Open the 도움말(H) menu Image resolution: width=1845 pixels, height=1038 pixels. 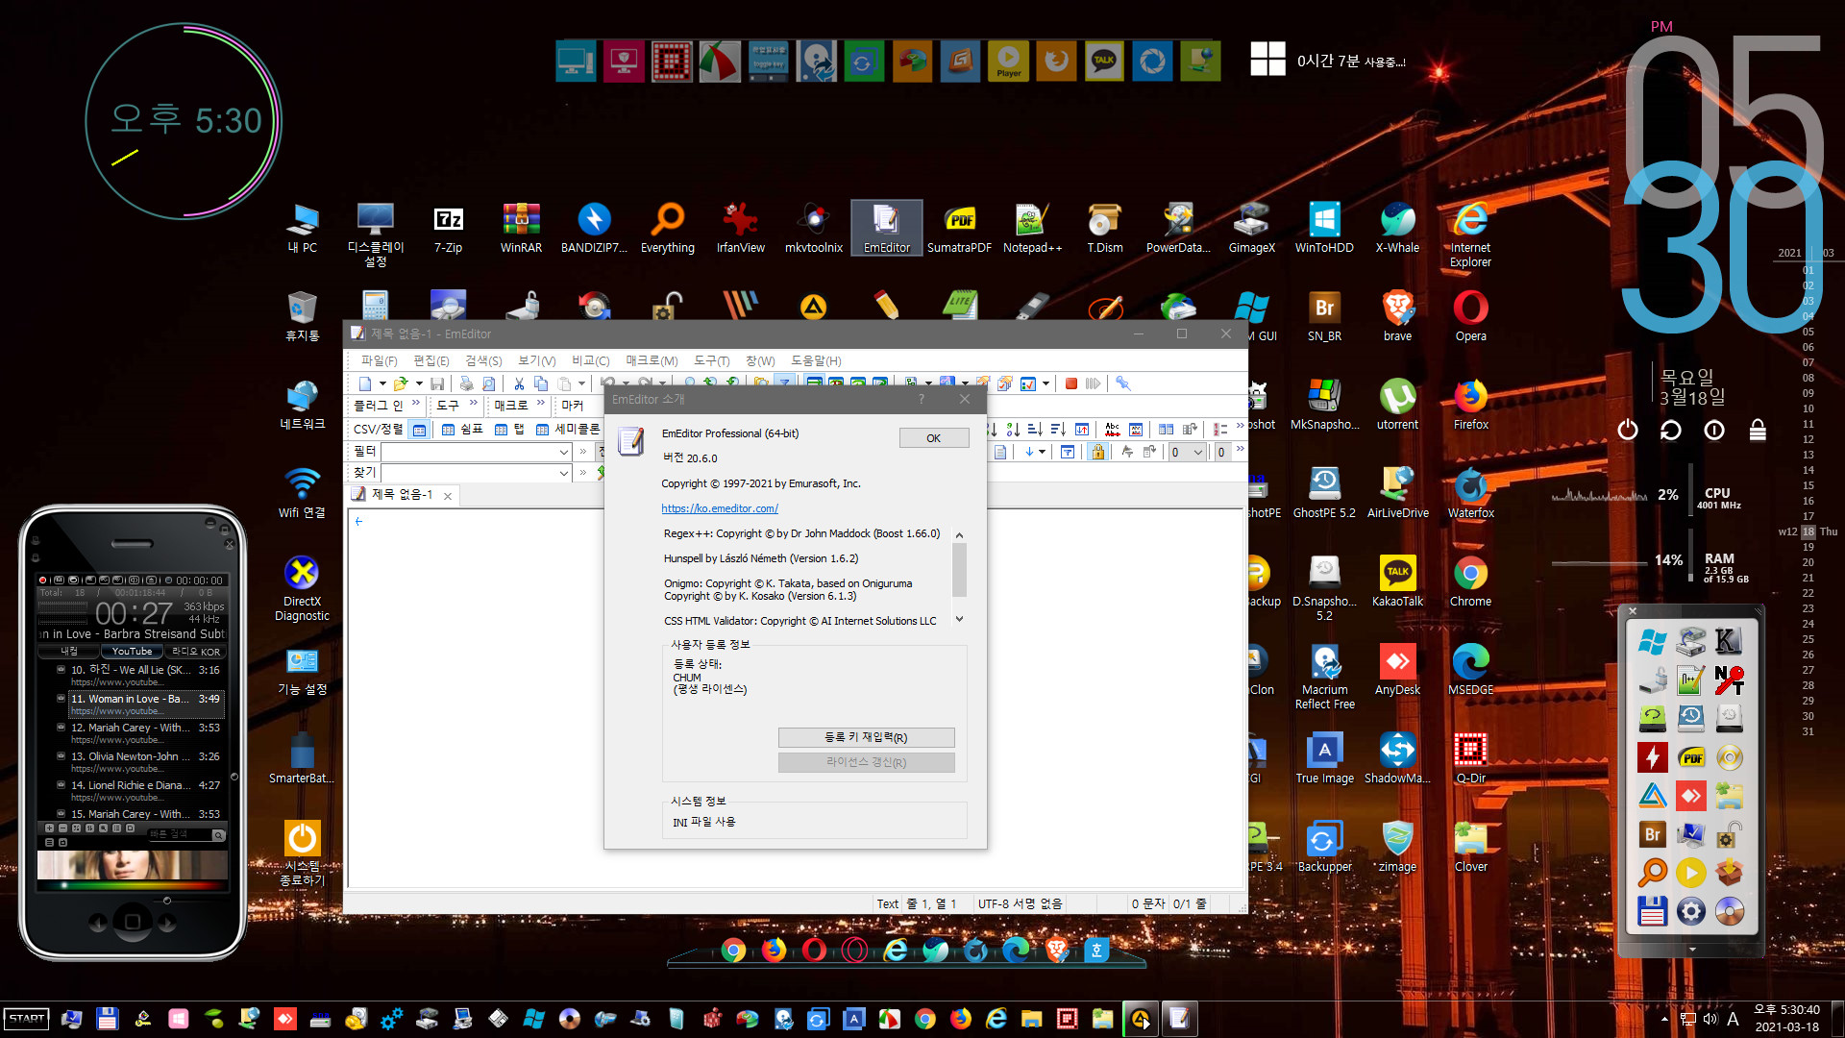(816, 360)
